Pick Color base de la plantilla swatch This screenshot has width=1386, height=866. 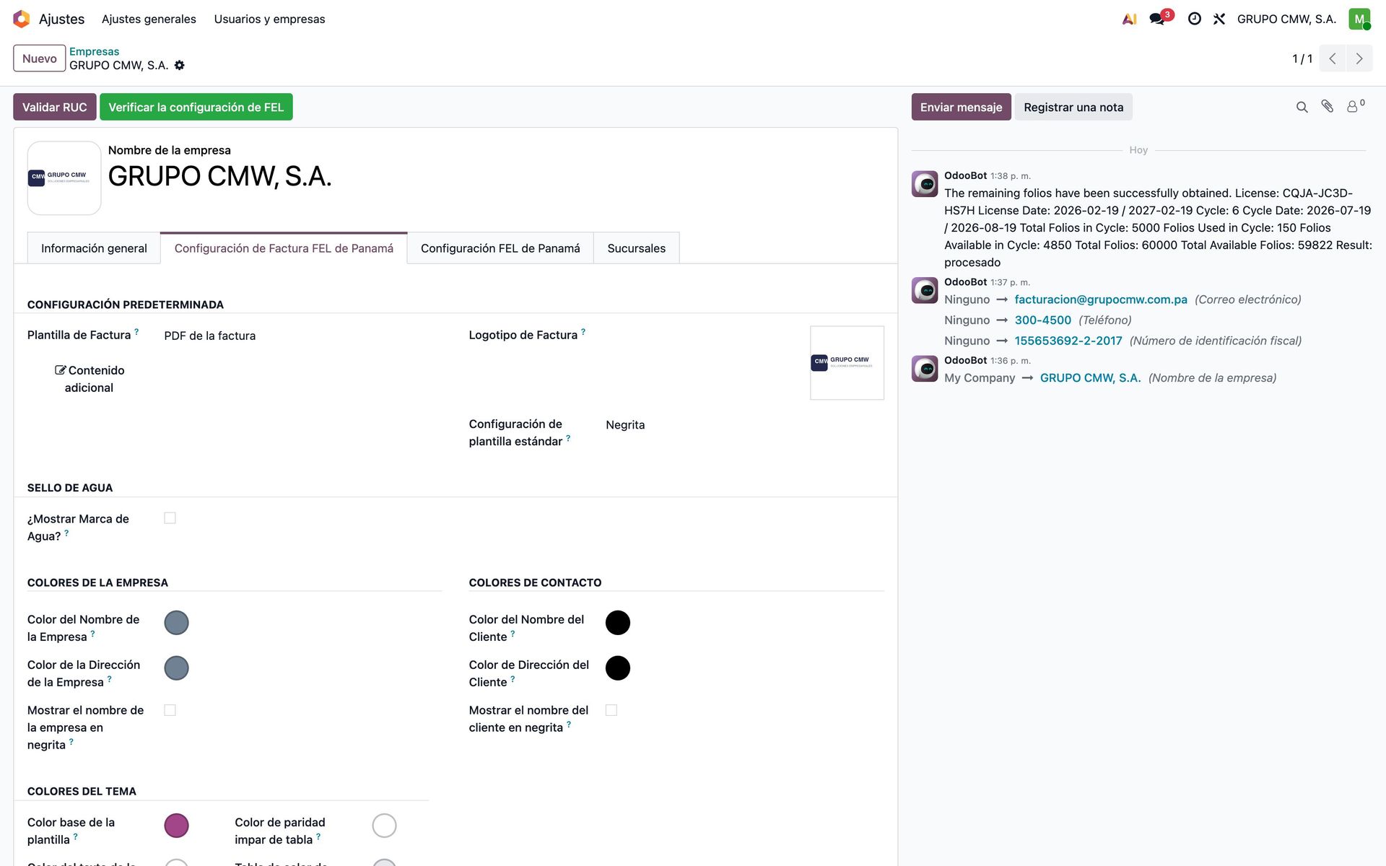tap(176, 826)
